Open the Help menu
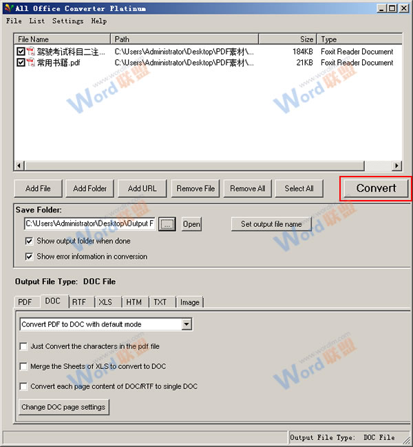Viewport: 413px width, 447px height. 99,21
